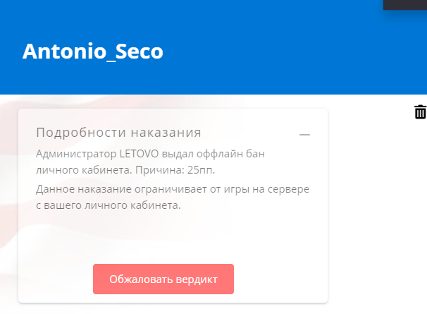Click the dark panel in the top-right corner
This screenshot has width=427, height=314.
(x=404, y=4)
